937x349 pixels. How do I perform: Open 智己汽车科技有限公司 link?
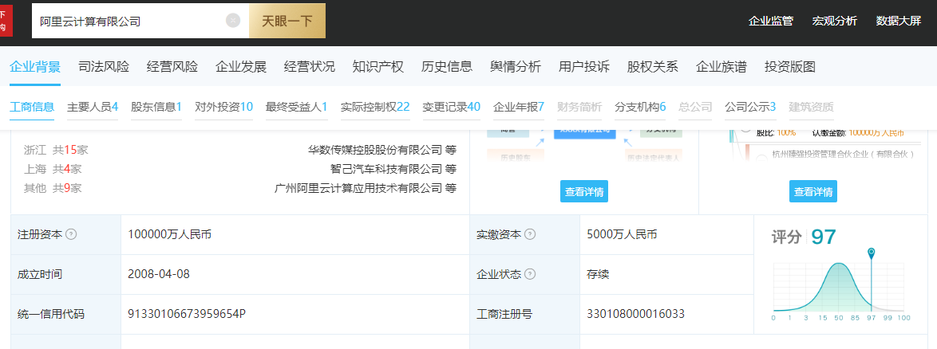386,169
